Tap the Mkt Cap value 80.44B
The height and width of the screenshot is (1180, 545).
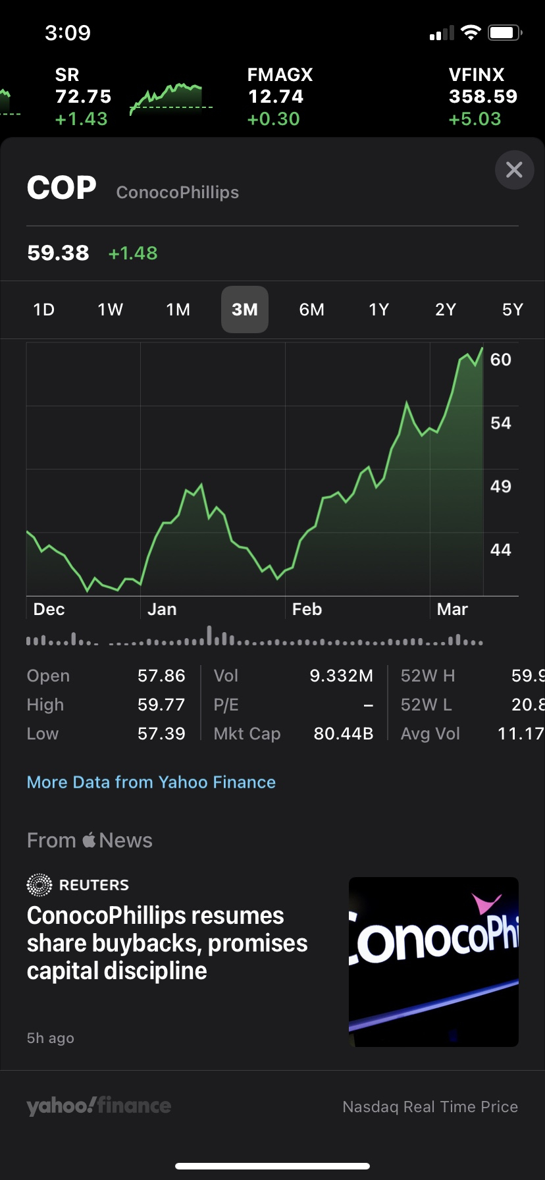344,734
